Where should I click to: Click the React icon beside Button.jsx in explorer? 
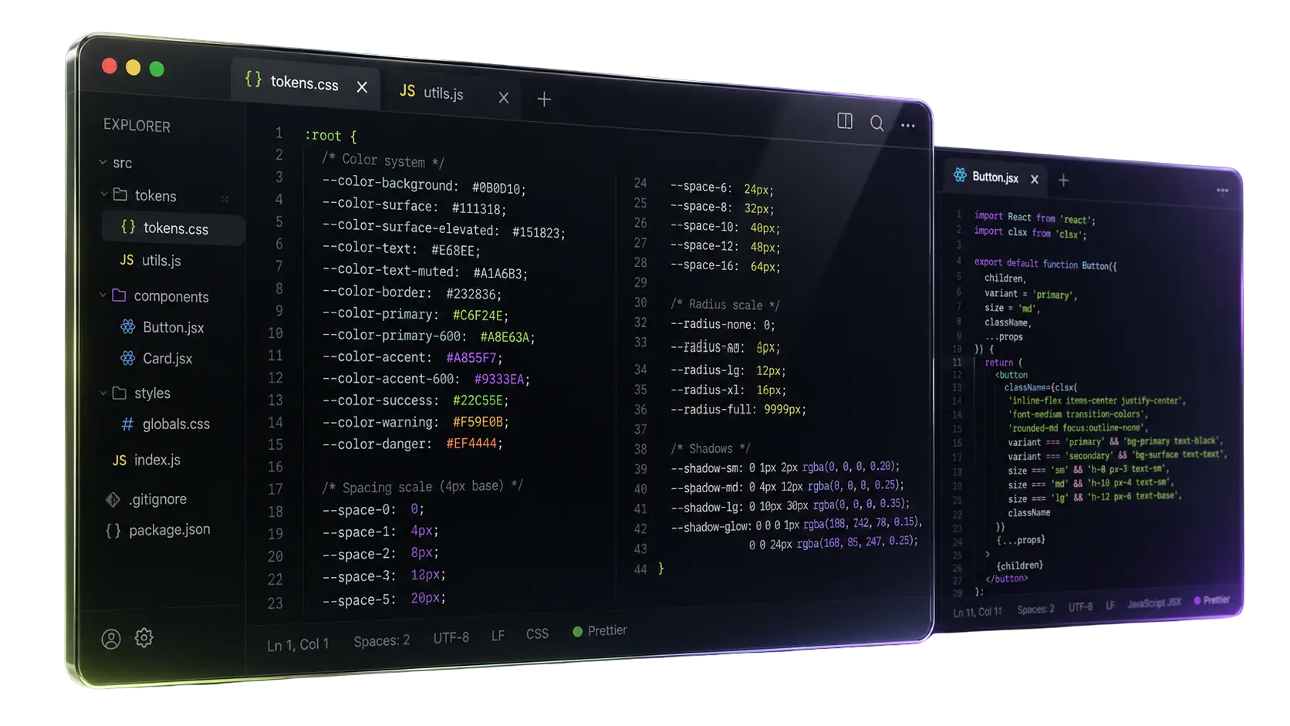(127, 326)
